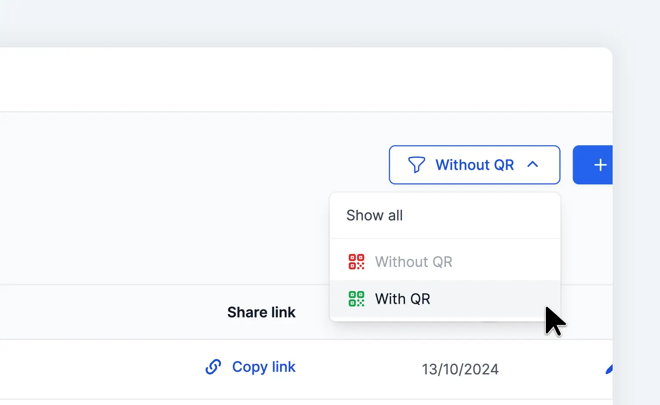Choose Without QR from the filter list
Image resolution: width=660 pixels, height=405 pixels.
414,262
